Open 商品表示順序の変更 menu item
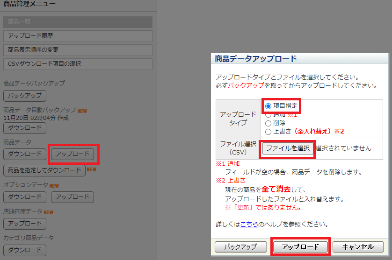The width and height of the screenshot is (392, 260). coord(78,50)
